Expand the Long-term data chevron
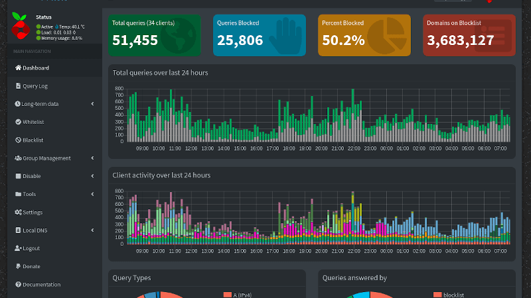 coord(92,104)
